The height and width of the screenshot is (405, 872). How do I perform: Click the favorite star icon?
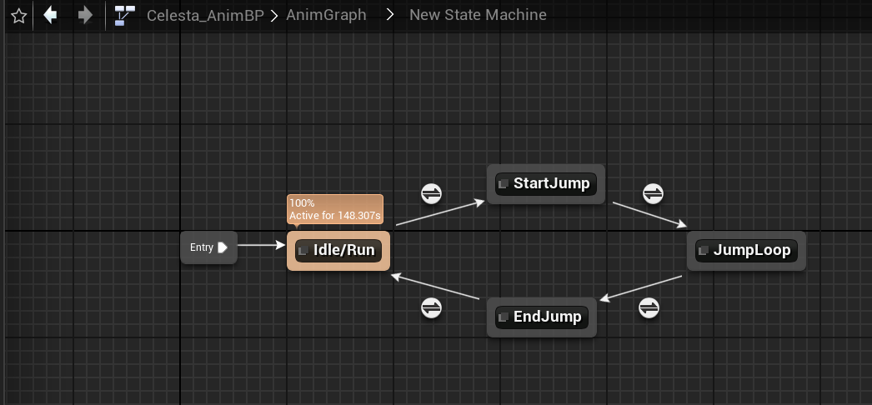19,16
